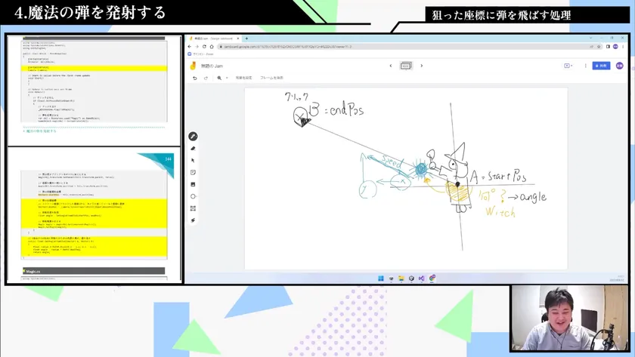The image size is (635, 357).
Task: Rename the Jam title field
Action: (x=212, y=66)
